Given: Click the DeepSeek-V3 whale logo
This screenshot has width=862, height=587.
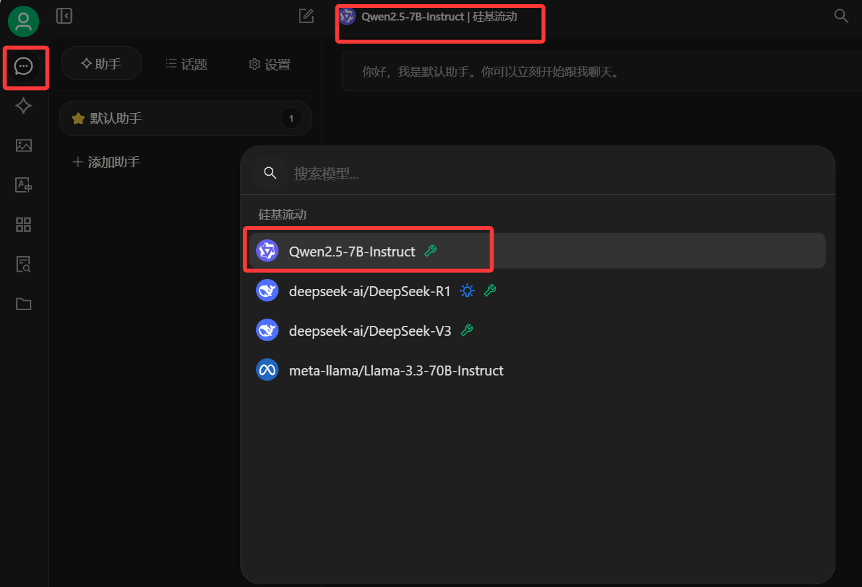Looking at the screenshot, I should tap(267, 331).
